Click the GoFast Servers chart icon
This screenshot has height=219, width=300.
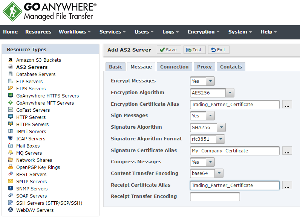(11, 110)
